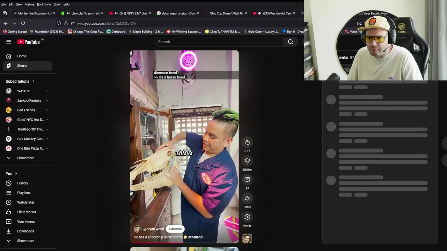
Task: Open Liked videos in the sidebar
Action: [x=27, y=212]
